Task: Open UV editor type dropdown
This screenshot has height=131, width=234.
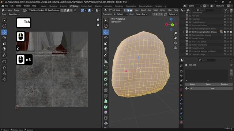Action: 4,10
